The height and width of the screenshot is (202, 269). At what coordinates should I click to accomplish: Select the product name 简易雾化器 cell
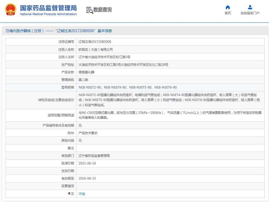point(86,72)
